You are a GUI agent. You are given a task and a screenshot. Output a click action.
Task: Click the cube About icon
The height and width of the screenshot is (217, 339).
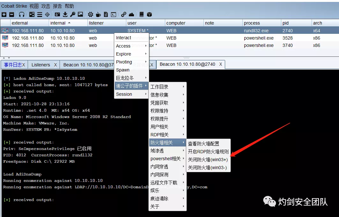point(149,14)
